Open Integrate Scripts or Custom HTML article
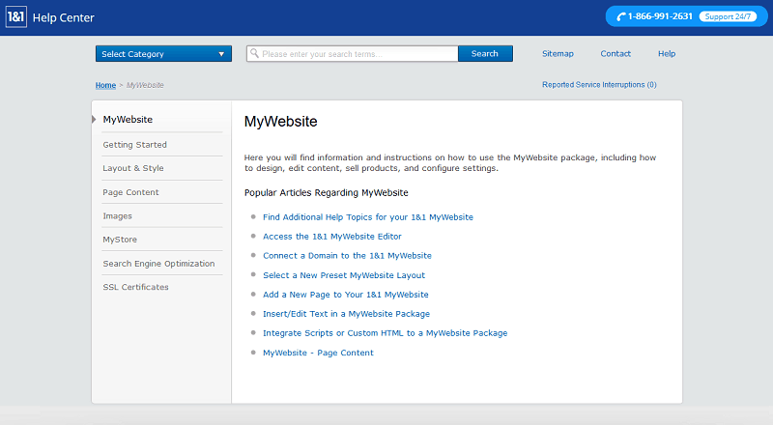773x425 pixels. (385, 333)
